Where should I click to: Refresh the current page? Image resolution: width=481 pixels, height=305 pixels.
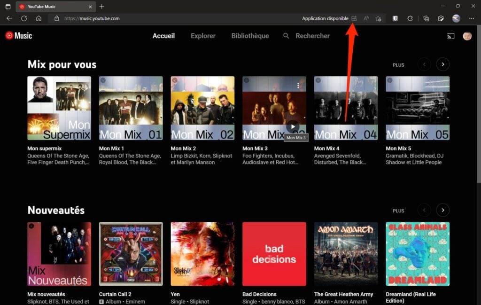coord(24,18)
